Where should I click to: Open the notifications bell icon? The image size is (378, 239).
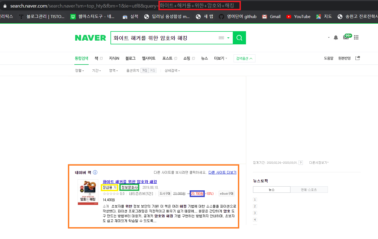[336, 38]
